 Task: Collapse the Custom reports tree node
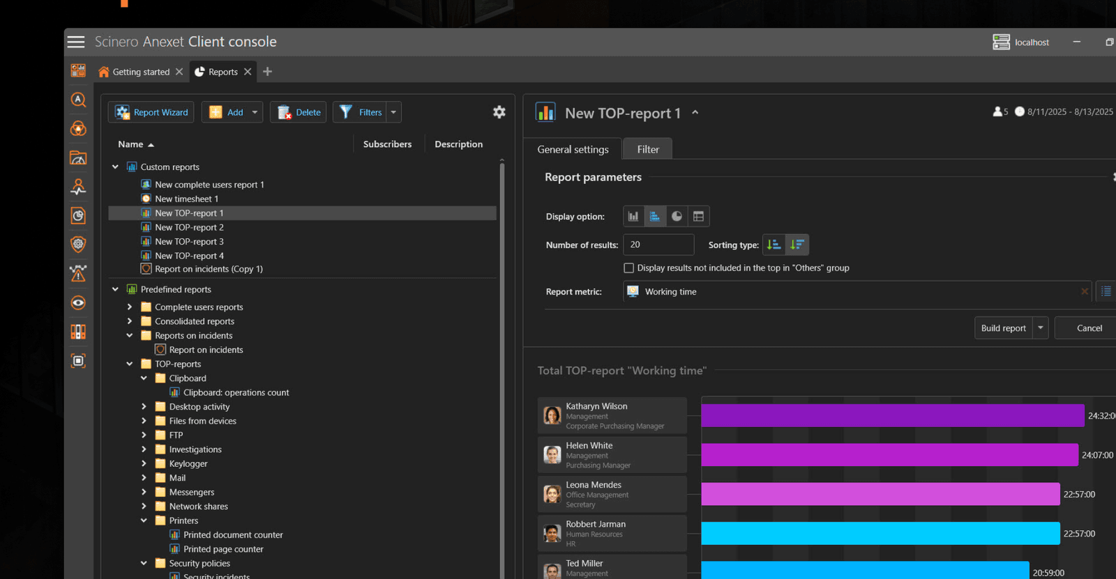click(x=115, y=167)
